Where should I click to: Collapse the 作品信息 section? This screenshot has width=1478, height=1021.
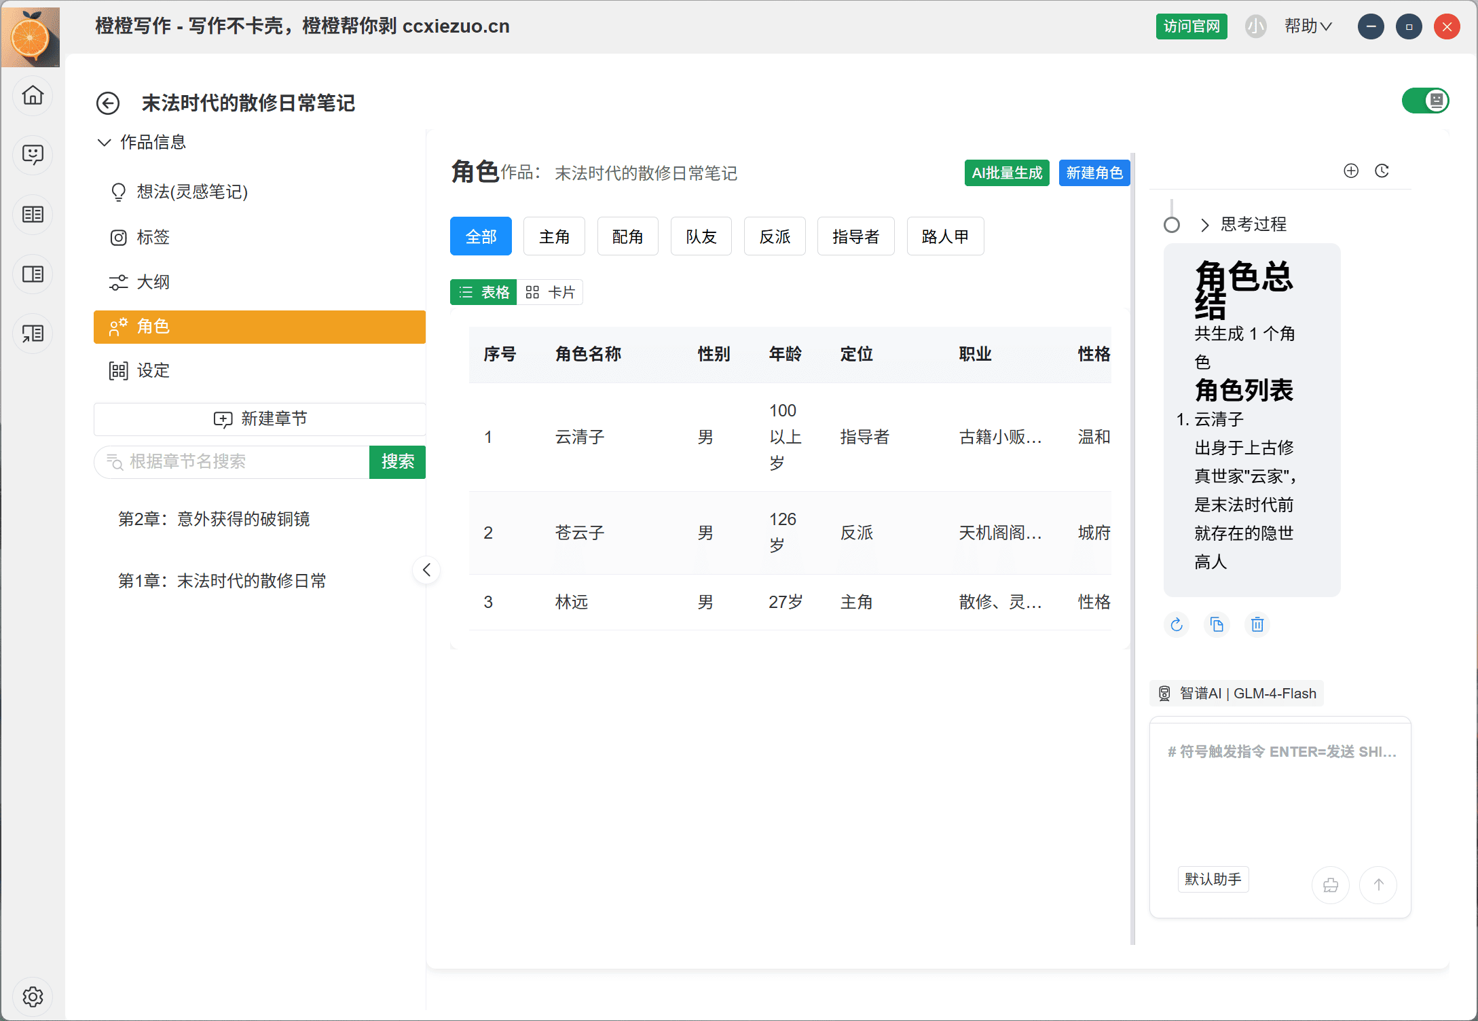click(x=104, y=143)
